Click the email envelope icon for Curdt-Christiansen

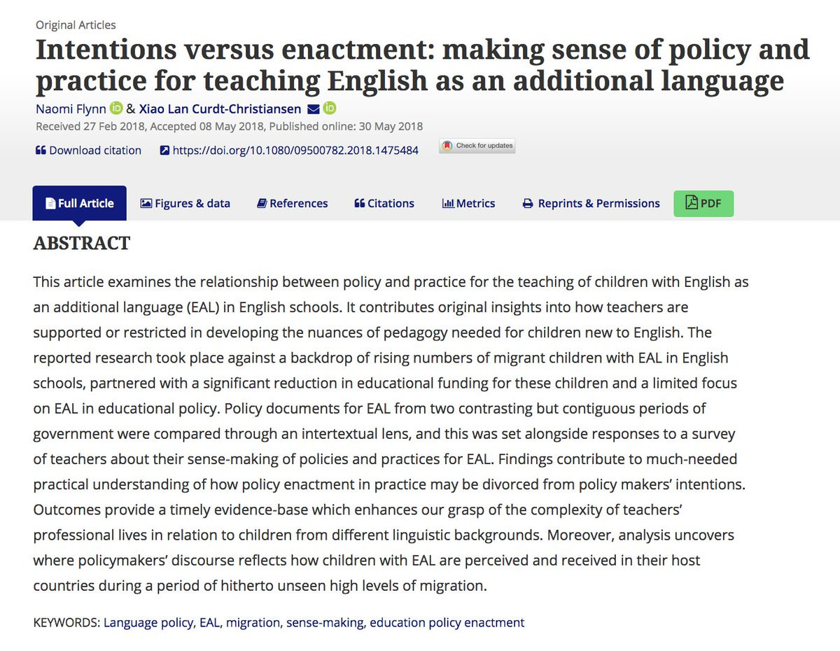tap(314, 108)
